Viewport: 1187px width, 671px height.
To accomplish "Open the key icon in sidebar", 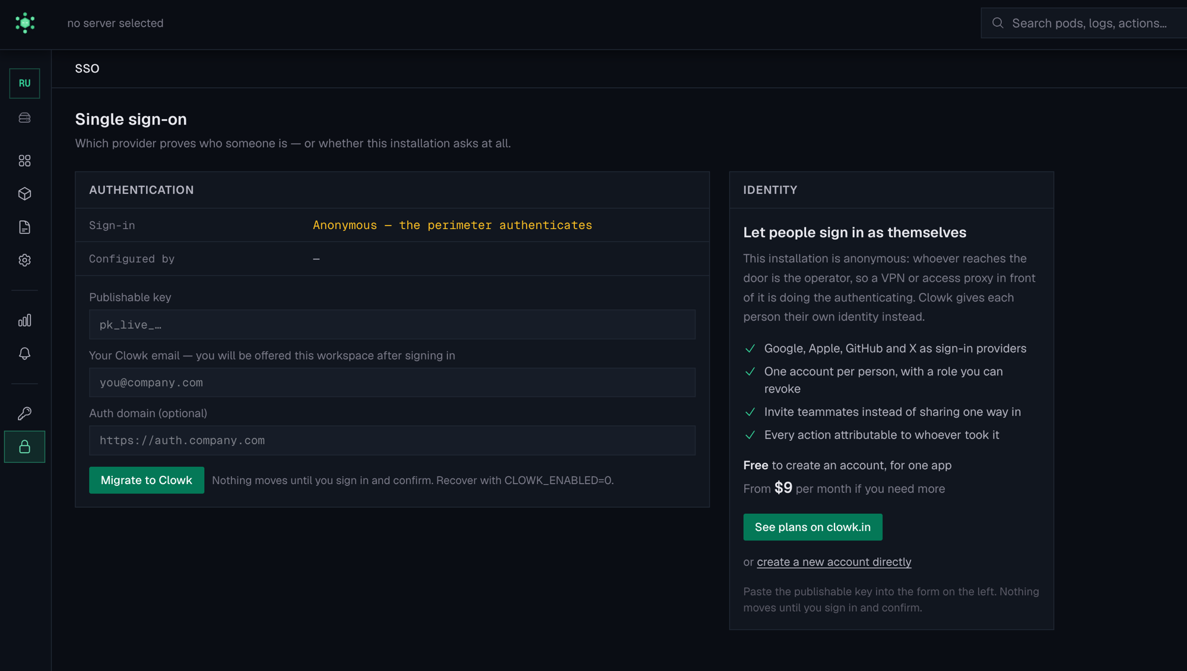I will point(25,414).
